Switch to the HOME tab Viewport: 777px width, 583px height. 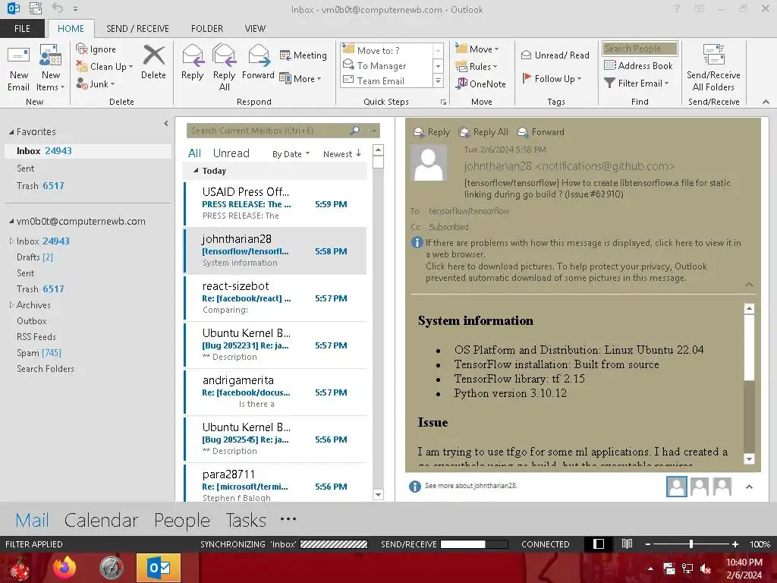click(71, 29)
